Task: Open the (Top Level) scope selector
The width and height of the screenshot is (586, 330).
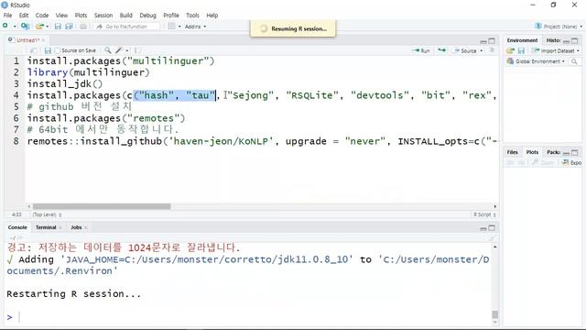Action: tap(47, 214)
